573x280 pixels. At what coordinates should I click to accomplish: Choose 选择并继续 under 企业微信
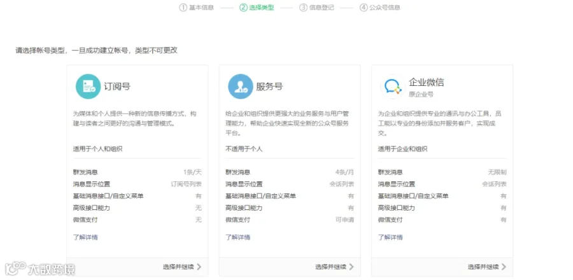pos(483,267)
